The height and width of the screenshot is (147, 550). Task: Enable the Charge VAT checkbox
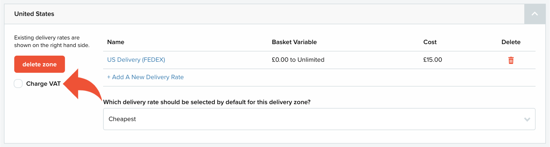click(18, 84)
